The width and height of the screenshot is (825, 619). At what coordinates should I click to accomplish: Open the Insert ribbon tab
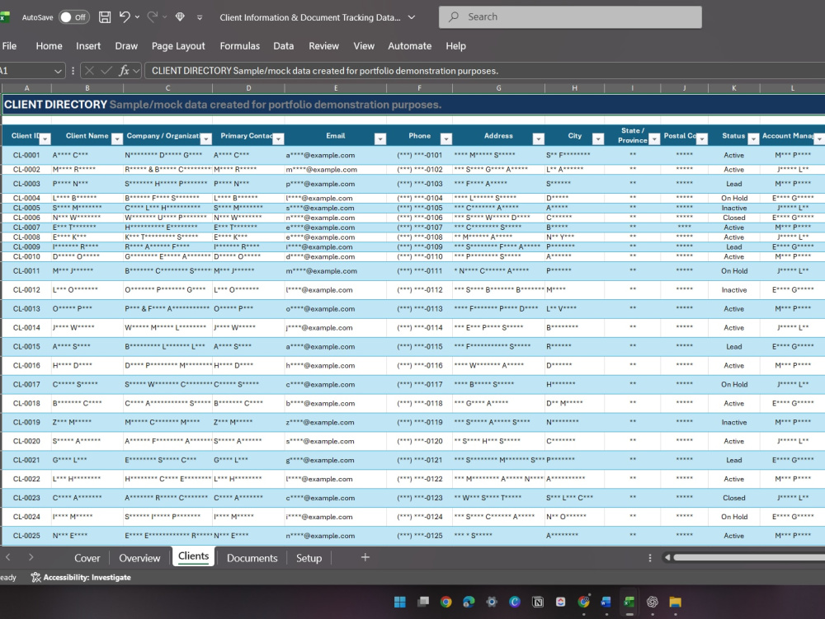click(x=88, y=46)
